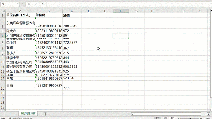Click cell 523.34
The image size is (212, 119).
pos(72,78)
